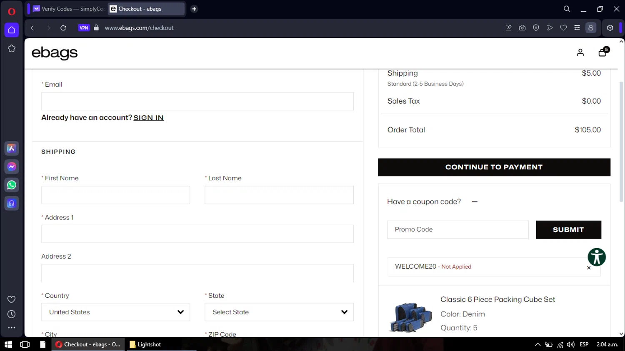
Task: Search tabs with the magnifier icon
Action: (x=567, y=9)
